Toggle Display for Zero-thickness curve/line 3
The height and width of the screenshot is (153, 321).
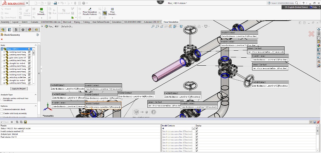click(x=197, y=140)
